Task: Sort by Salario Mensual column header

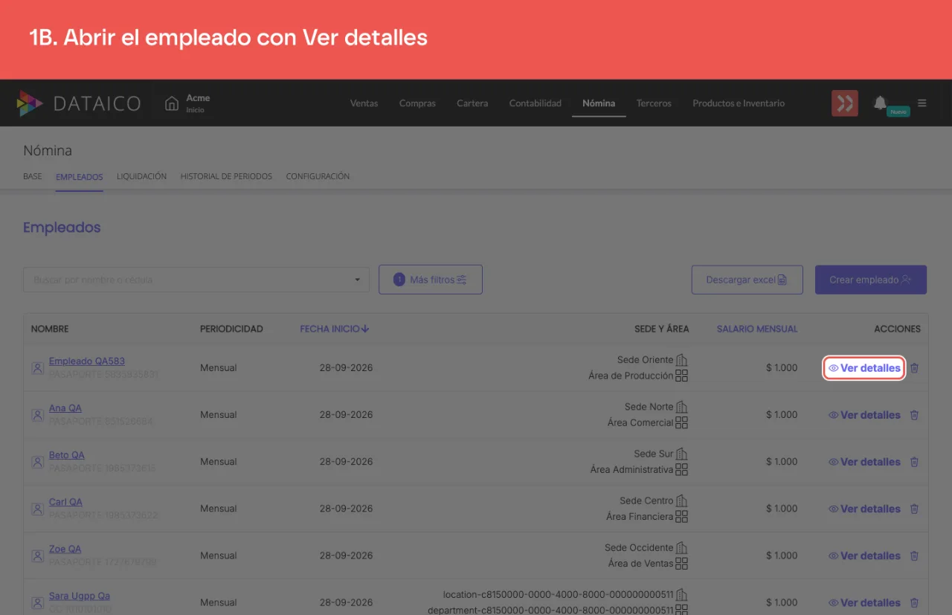Action: point(757,329)
